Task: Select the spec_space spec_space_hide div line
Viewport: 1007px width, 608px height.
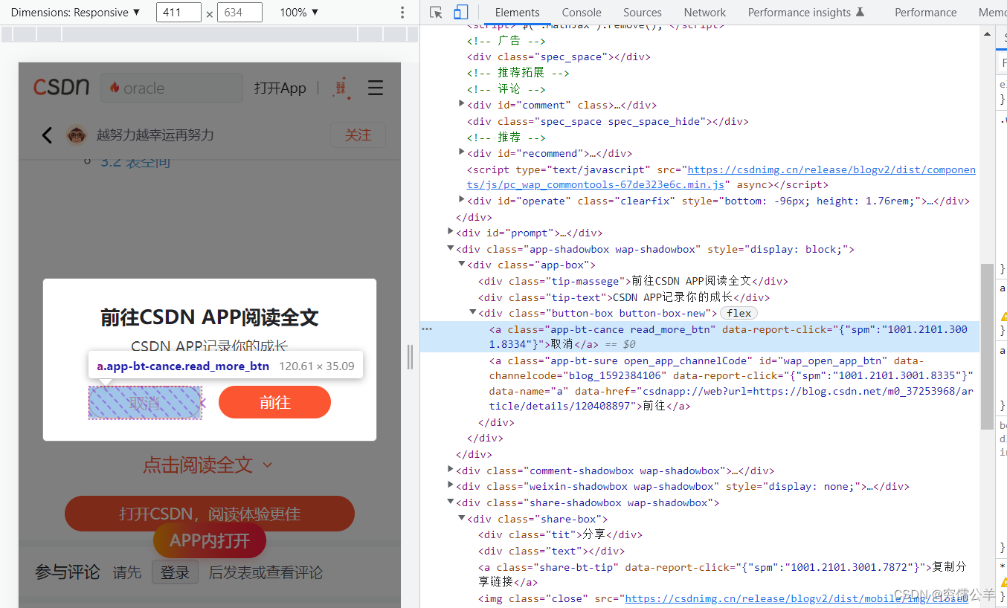Action: tap(608, 121)
